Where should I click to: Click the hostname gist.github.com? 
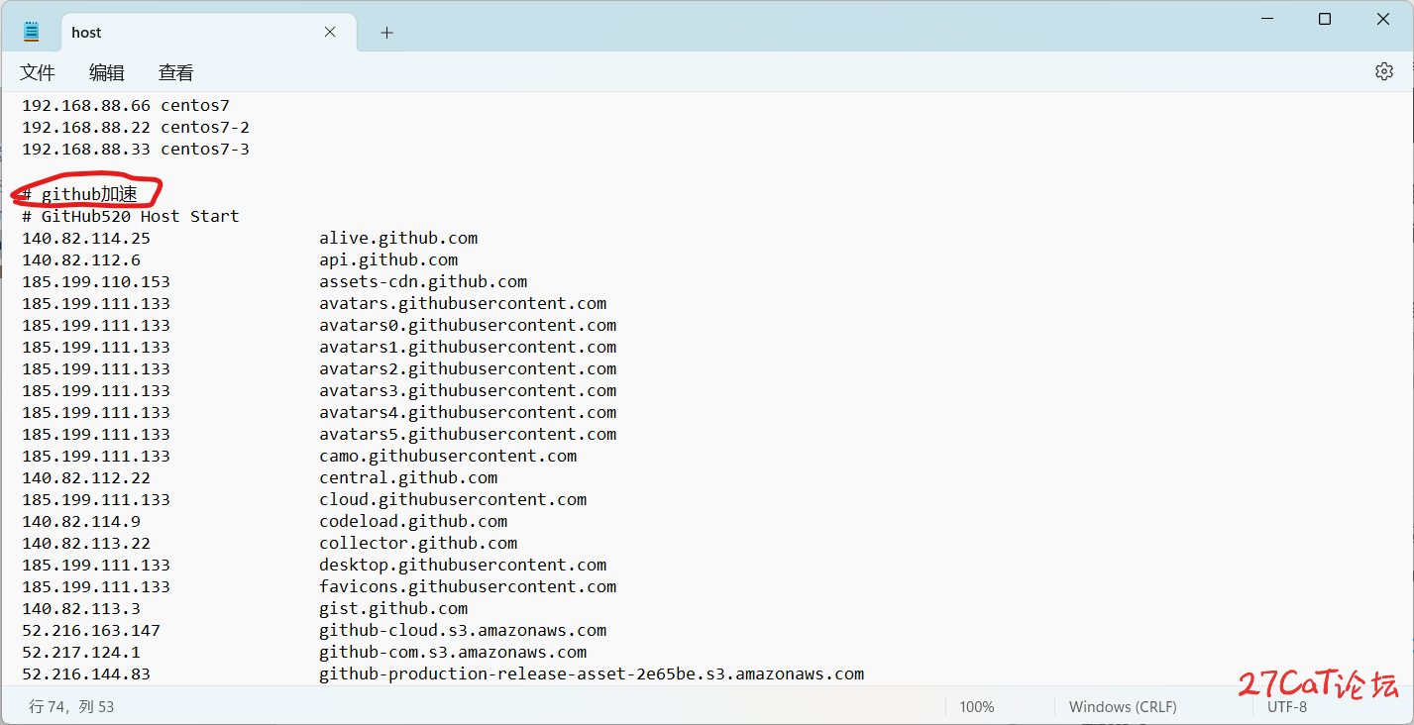[393, 608]
